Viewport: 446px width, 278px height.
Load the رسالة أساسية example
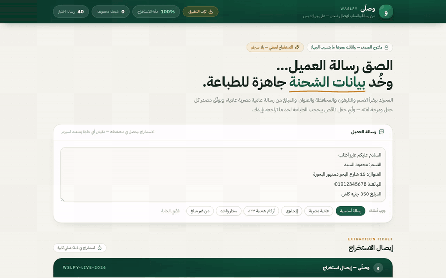point(350,211)
